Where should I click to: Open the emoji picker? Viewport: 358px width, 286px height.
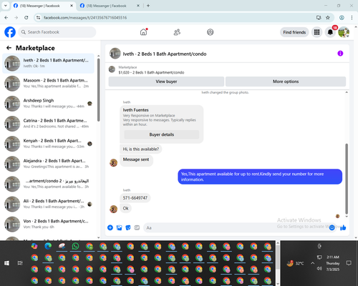[x=332, y=227]
